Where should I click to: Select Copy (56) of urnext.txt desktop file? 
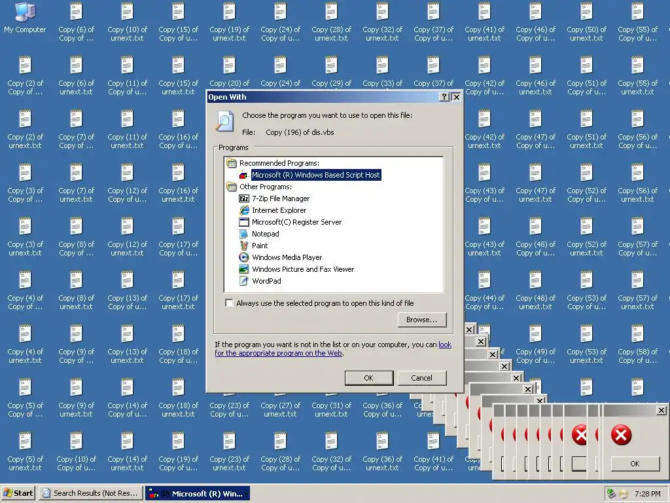(637, 184)
